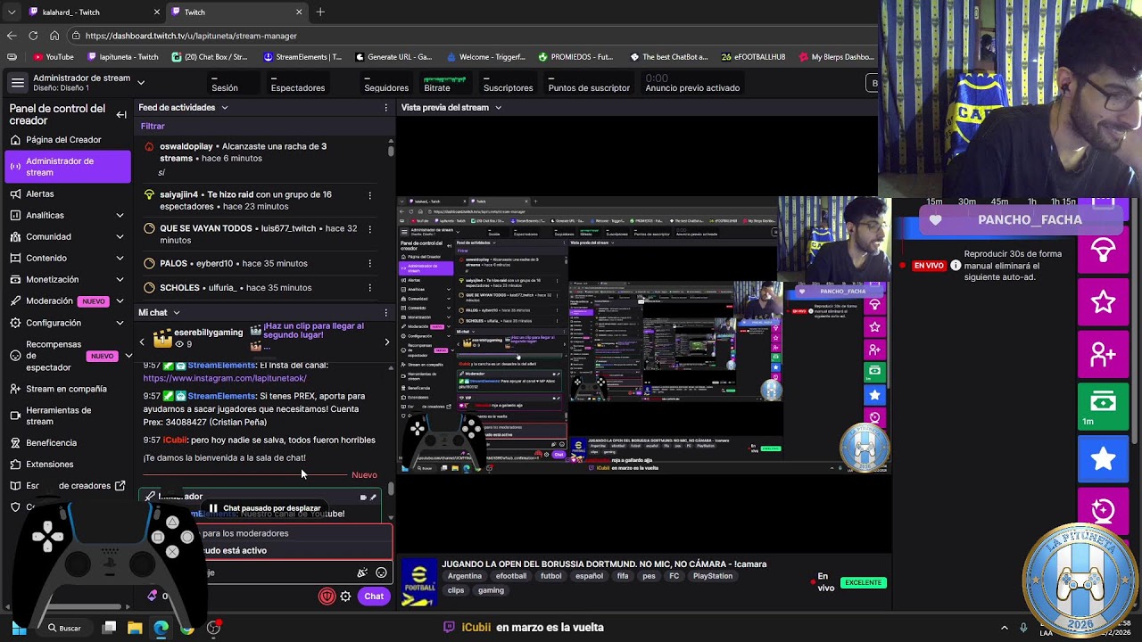1142x642 pixels.
Task: Click the Espectadores stat in the header
Action: coord(298,84)
